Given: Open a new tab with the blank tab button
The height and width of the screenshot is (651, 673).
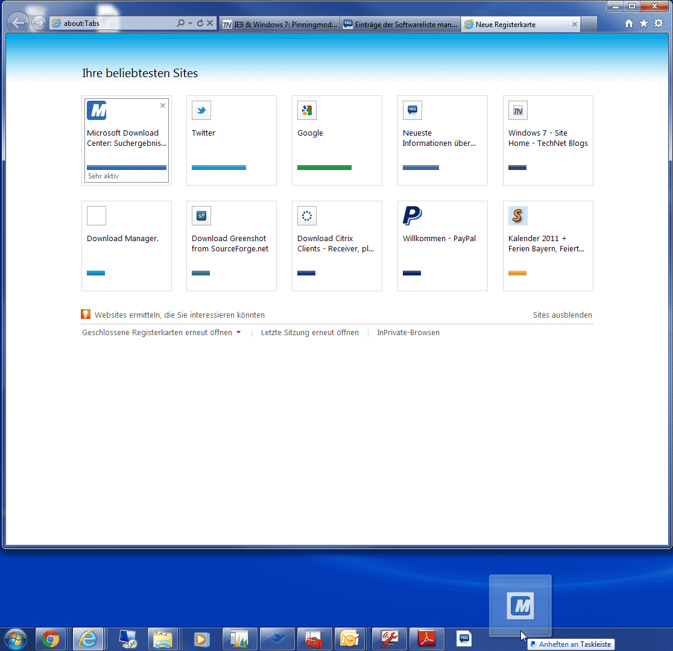Looking at the screenshot, I should coord(589,25).
